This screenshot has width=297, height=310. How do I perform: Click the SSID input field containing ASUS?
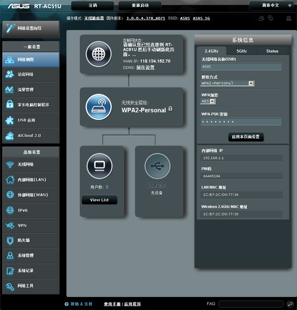click(x=241, y=66)
